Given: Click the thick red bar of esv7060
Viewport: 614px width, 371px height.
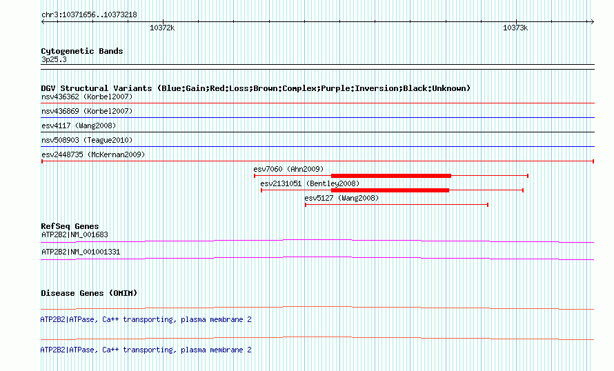Looking at the screenshot, I should coord(391,176).
